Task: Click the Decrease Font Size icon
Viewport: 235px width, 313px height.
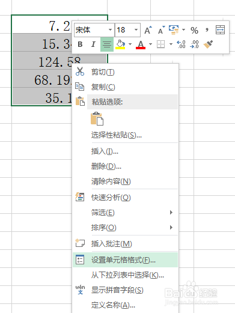Action: tap(161, 30)
